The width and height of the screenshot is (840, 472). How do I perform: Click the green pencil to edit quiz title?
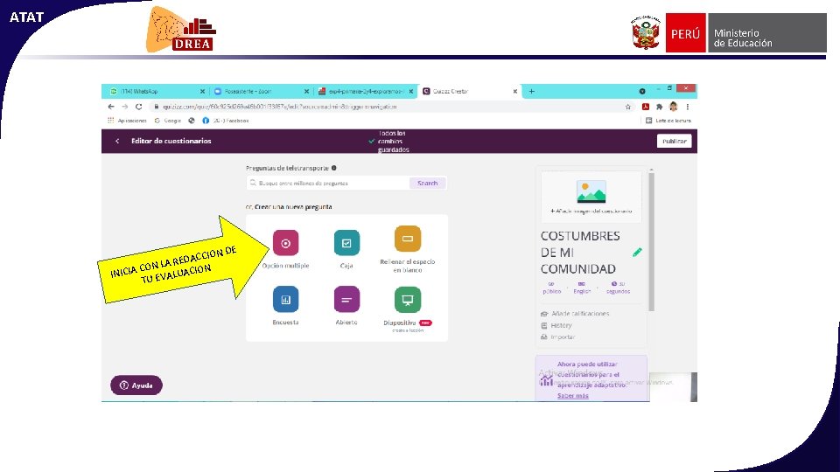(637, 252)
